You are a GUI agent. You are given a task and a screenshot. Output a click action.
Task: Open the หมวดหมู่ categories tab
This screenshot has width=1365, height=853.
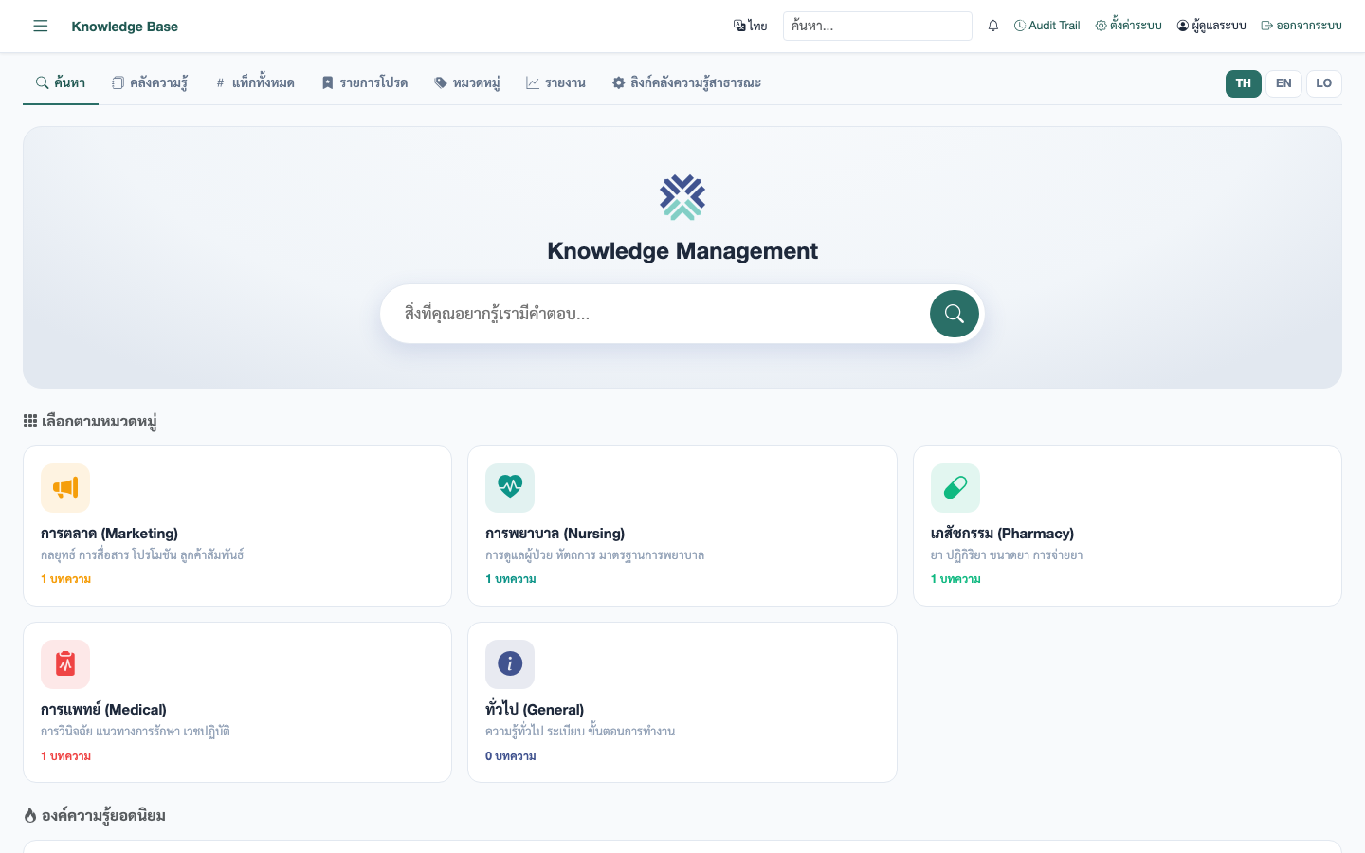coord(467,83)
